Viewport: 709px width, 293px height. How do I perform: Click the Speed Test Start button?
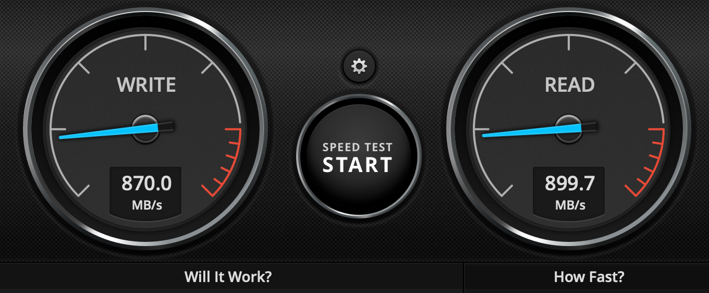point(359,156)
